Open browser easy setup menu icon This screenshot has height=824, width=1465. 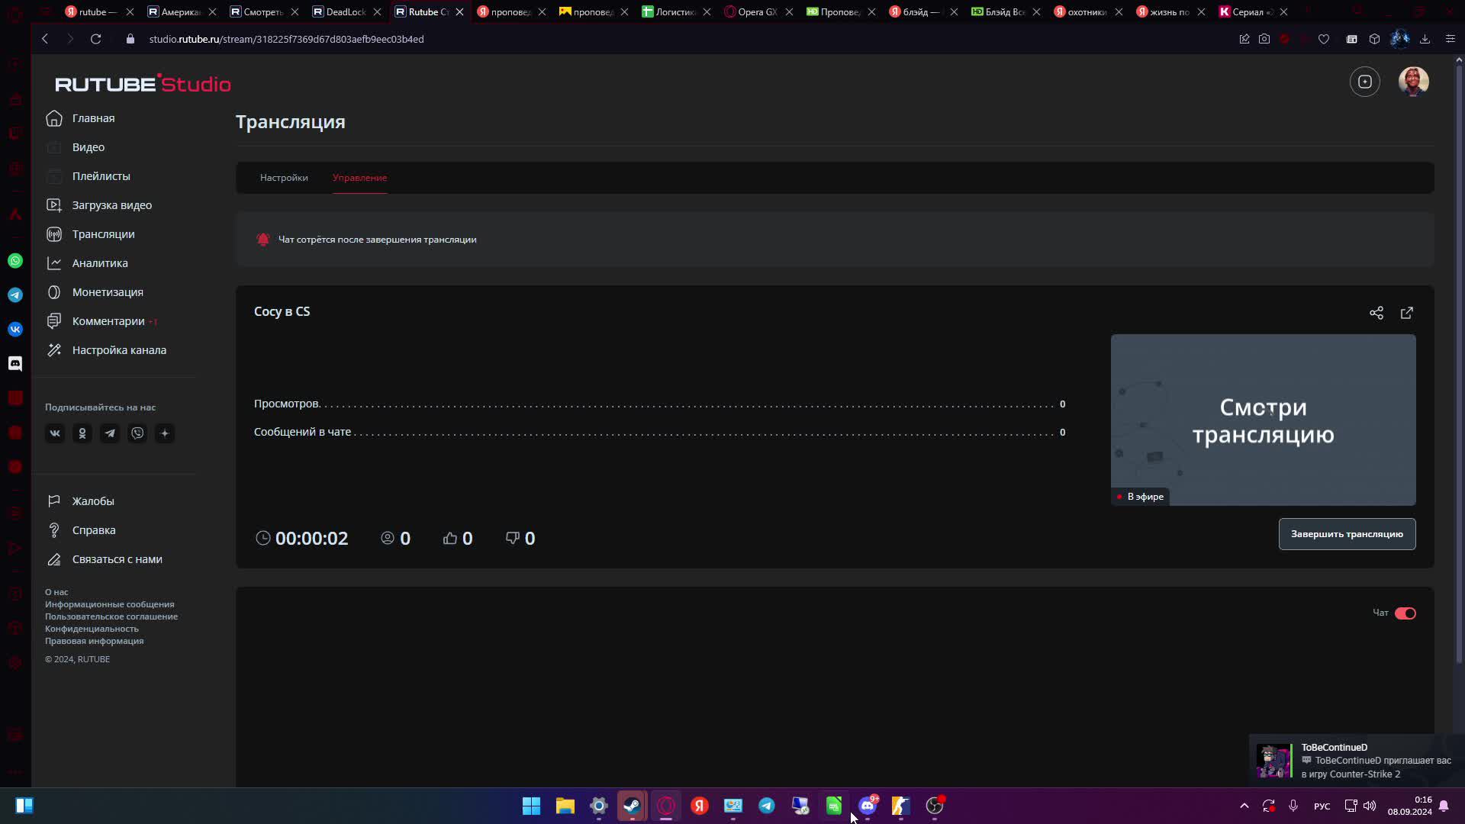point(1451,39)
